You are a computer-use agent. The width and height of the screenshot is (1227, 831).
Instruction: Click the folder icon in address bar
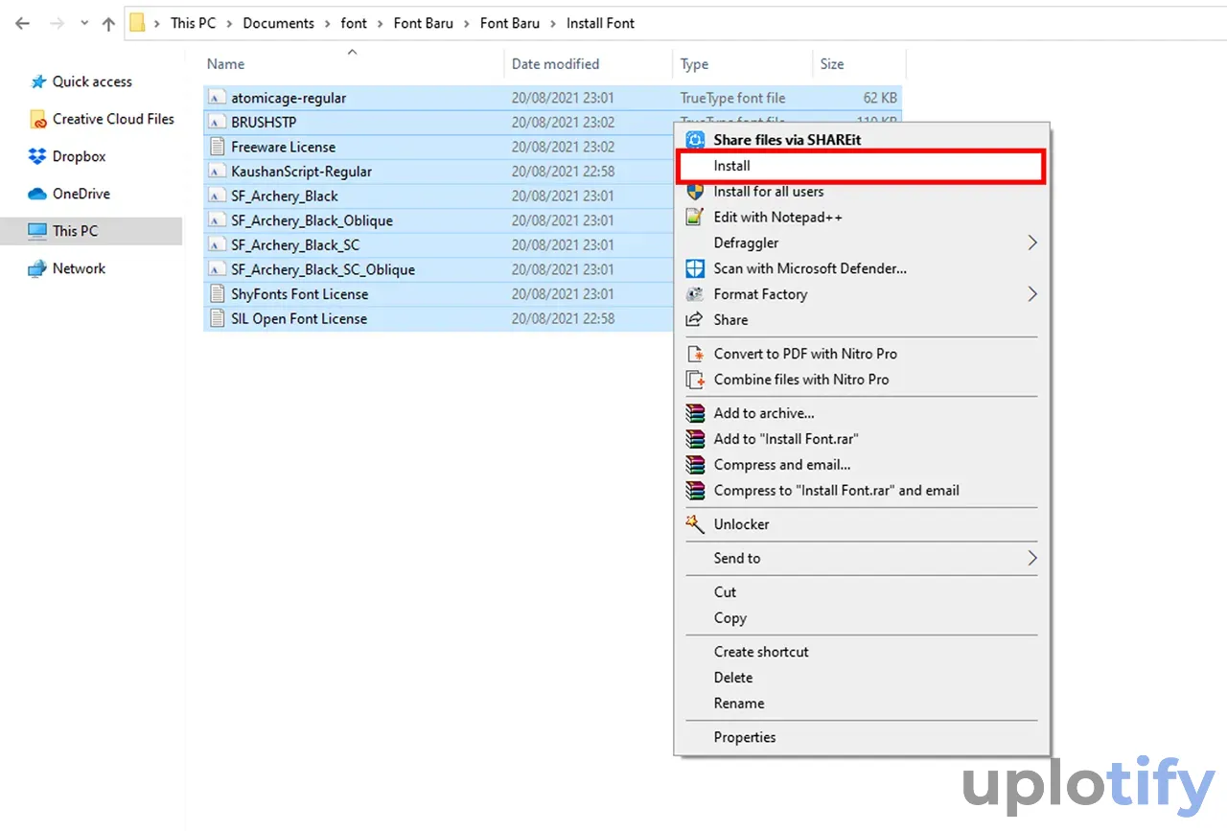(x=138, y=23)
